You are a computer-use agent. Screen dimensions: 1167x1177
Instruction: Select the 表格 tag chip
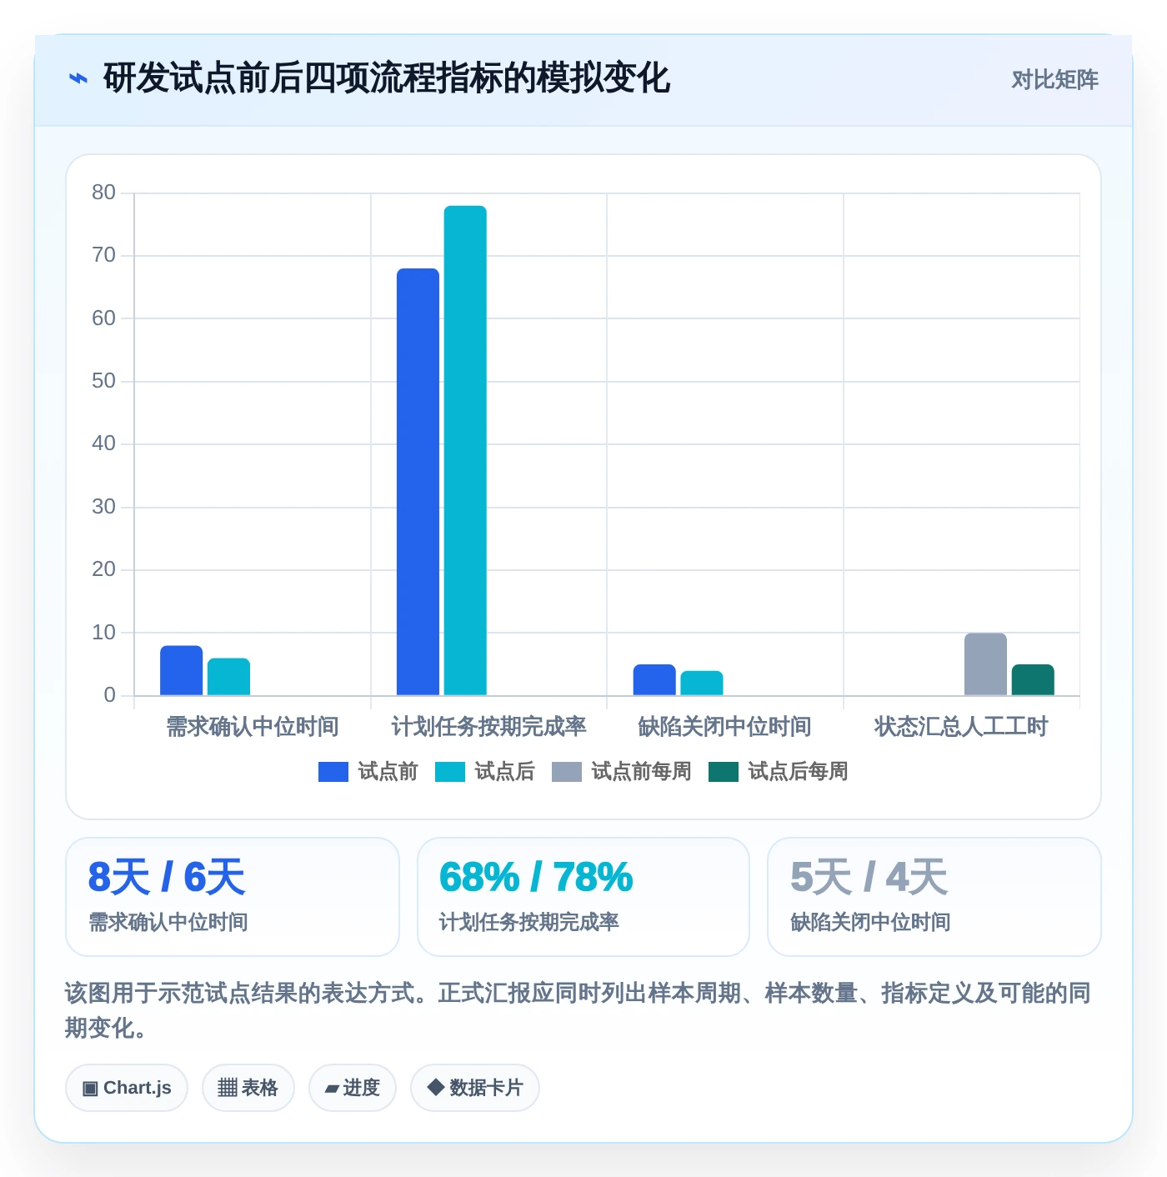[248, 1088]
